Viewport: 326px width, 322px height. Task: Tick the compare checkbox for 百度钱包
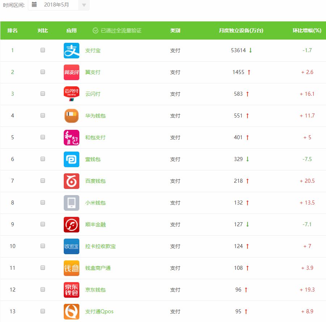click(43, 181)
